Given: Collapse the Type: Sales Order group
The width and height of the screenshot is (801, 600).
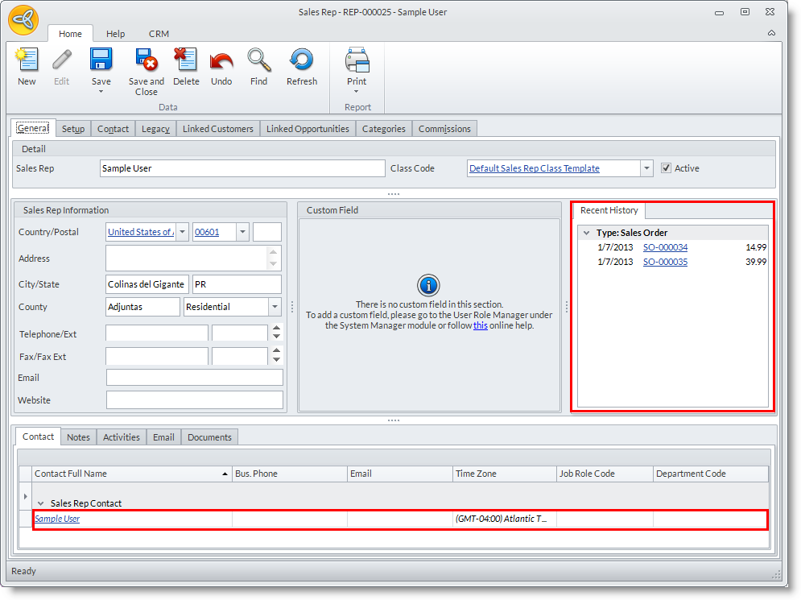Looking at the screenshot, I should click(586, 233).
